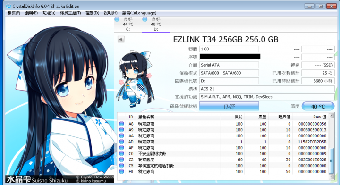Click the interface field Serial ATA
This screenshot has width=340, height=185.
point(229,65)
